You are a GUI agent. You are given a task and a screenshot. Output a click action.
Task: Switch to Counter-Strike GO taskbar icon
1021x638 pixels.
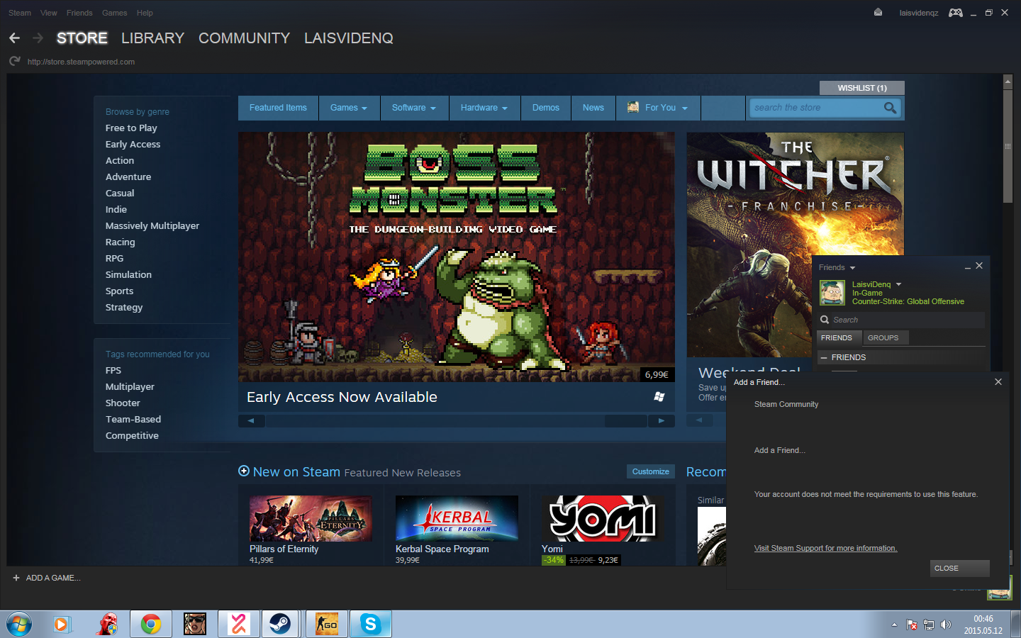[x=327, y=624]
